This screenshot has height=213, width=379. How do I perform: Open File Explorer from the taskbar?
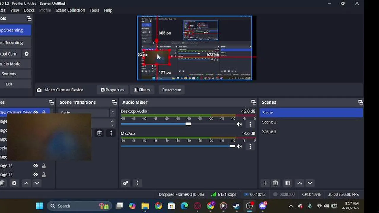click(145, 206)
